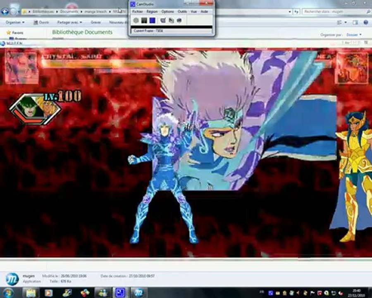The image size is (372, 298).
Task: Expand the view options dropdown arrow
Action: tap(346, 22)
